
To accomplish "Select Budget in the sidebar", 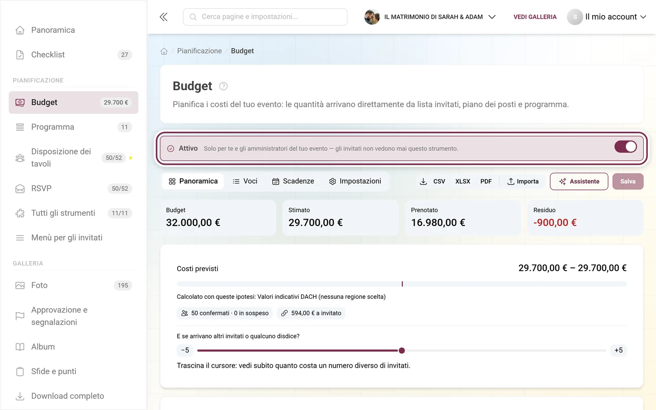I will tap(73, 102).
